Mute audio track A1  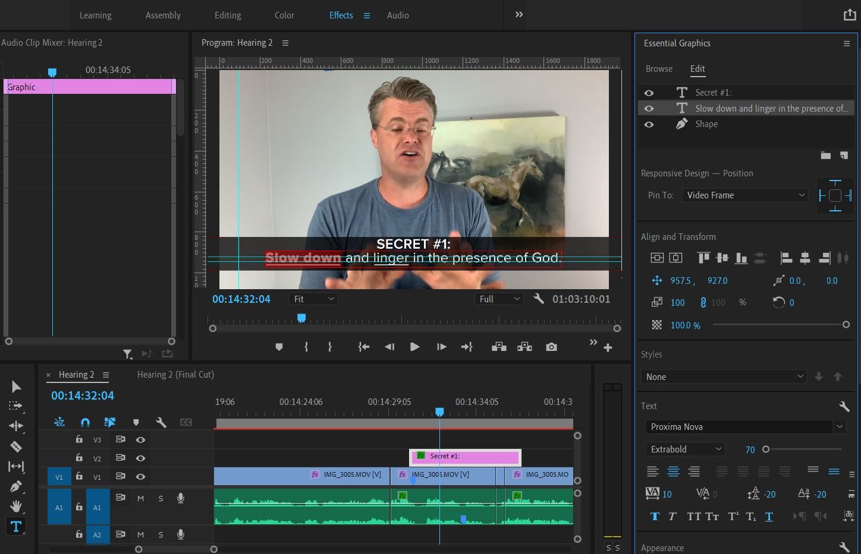140,498
